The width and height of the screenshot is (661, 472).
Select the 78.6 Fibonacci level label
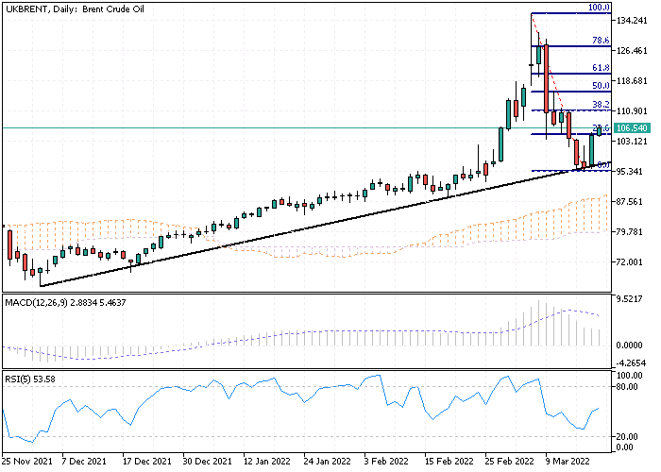(x=599, y=41)
